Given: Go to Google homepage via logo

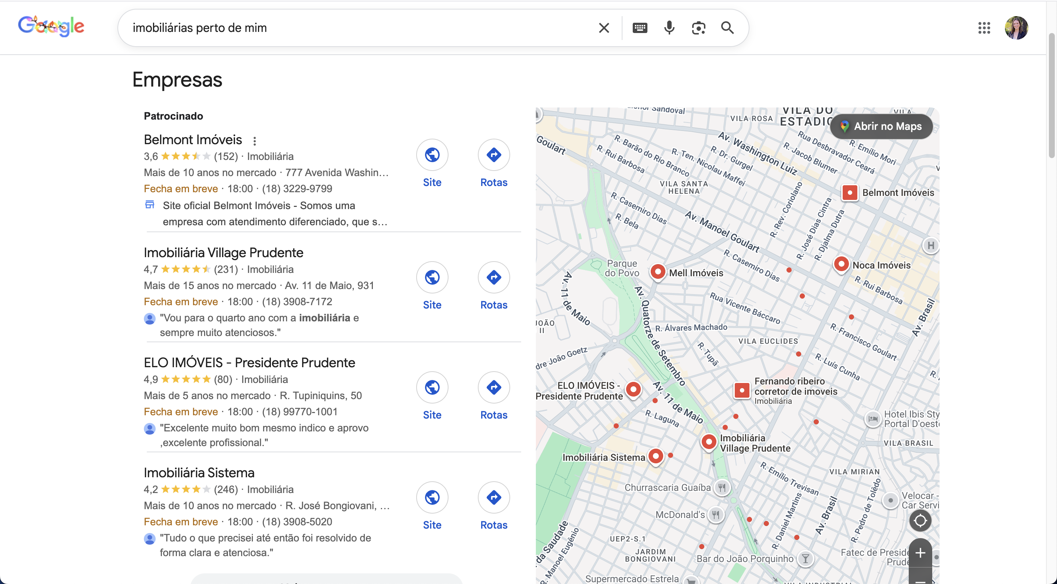Looking at the screenshot, I should pyautogui.click(x=51, y=27).
